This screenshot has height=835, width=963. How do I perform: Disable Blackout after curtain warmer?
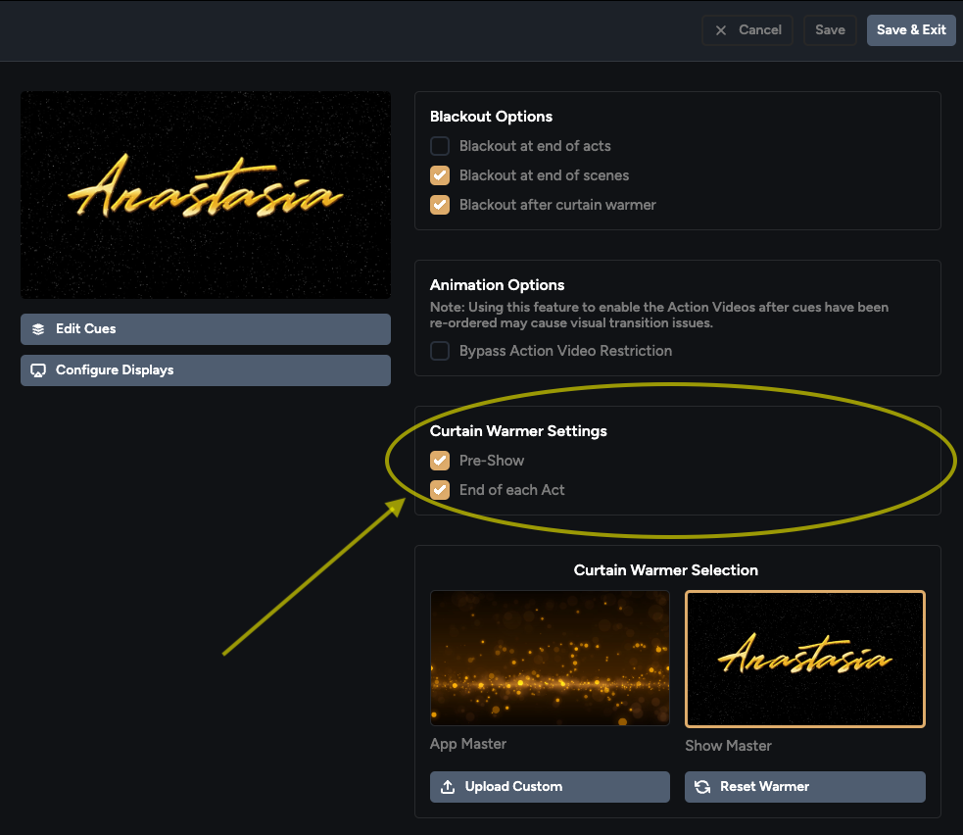440,205
